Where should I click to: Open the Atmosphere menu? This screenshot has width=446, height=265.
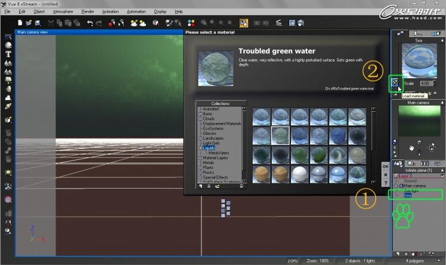pyautogui.click(x=63, y=12)
